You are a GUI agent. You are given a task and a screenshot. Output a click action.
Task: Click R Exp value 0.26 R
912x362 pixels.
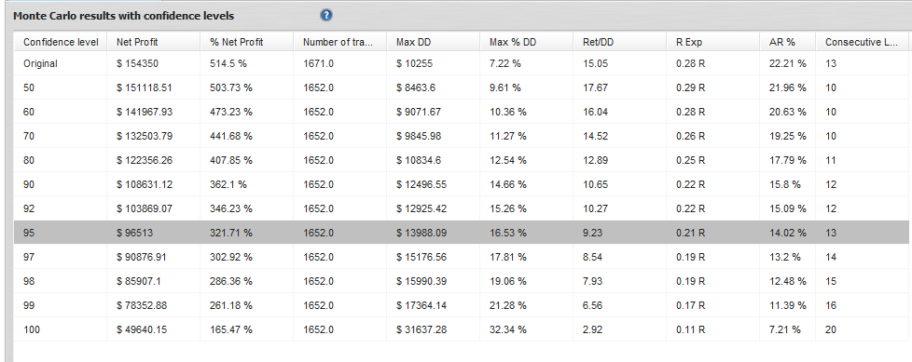(690, 136)
